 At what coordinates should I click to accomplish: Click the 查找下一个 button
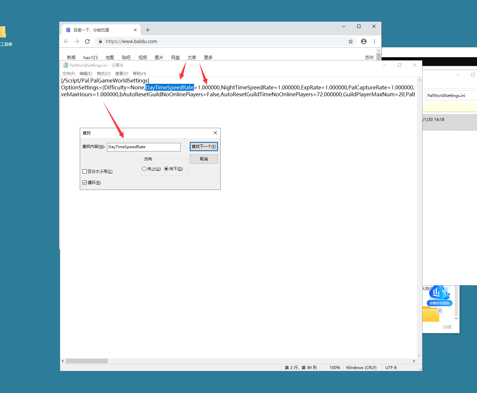click(204, 147)
